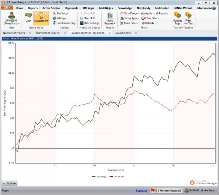Open Manage Tags for tournaments

coord(177,18)
